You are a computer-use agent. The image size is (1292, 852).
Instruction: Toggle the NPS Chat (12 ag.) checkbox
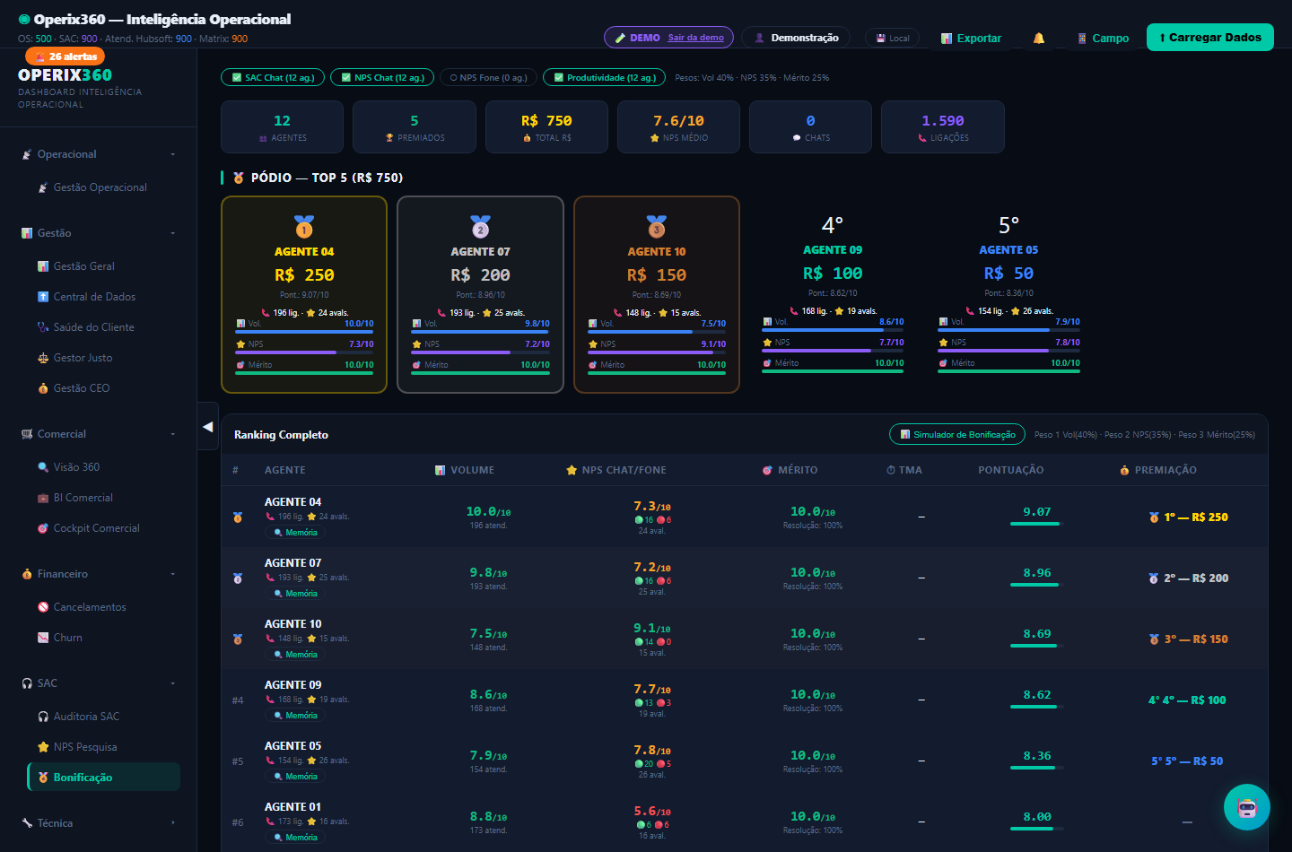(382, 78)
